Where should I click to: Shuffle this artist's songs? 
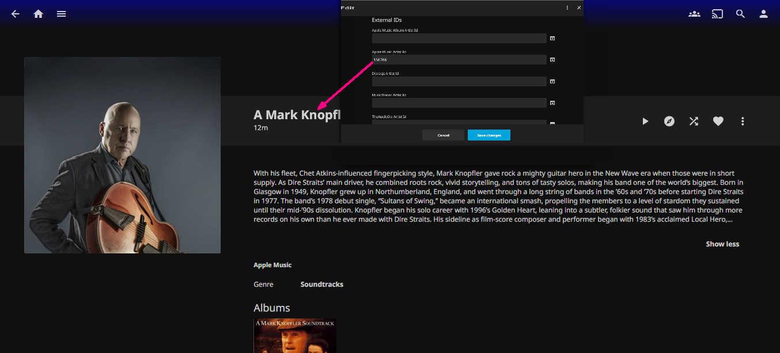[x=694, y=121]
